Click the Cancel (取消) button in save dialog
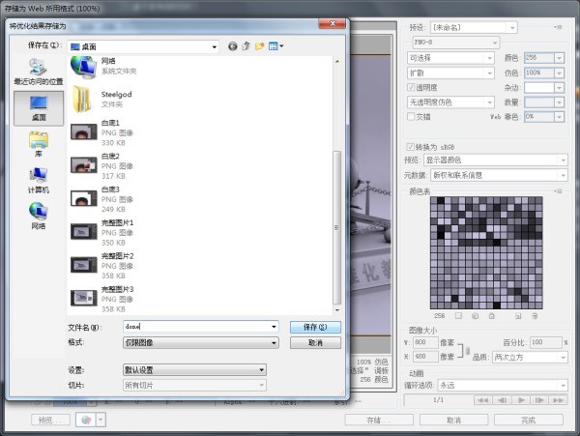 (315, 342)
